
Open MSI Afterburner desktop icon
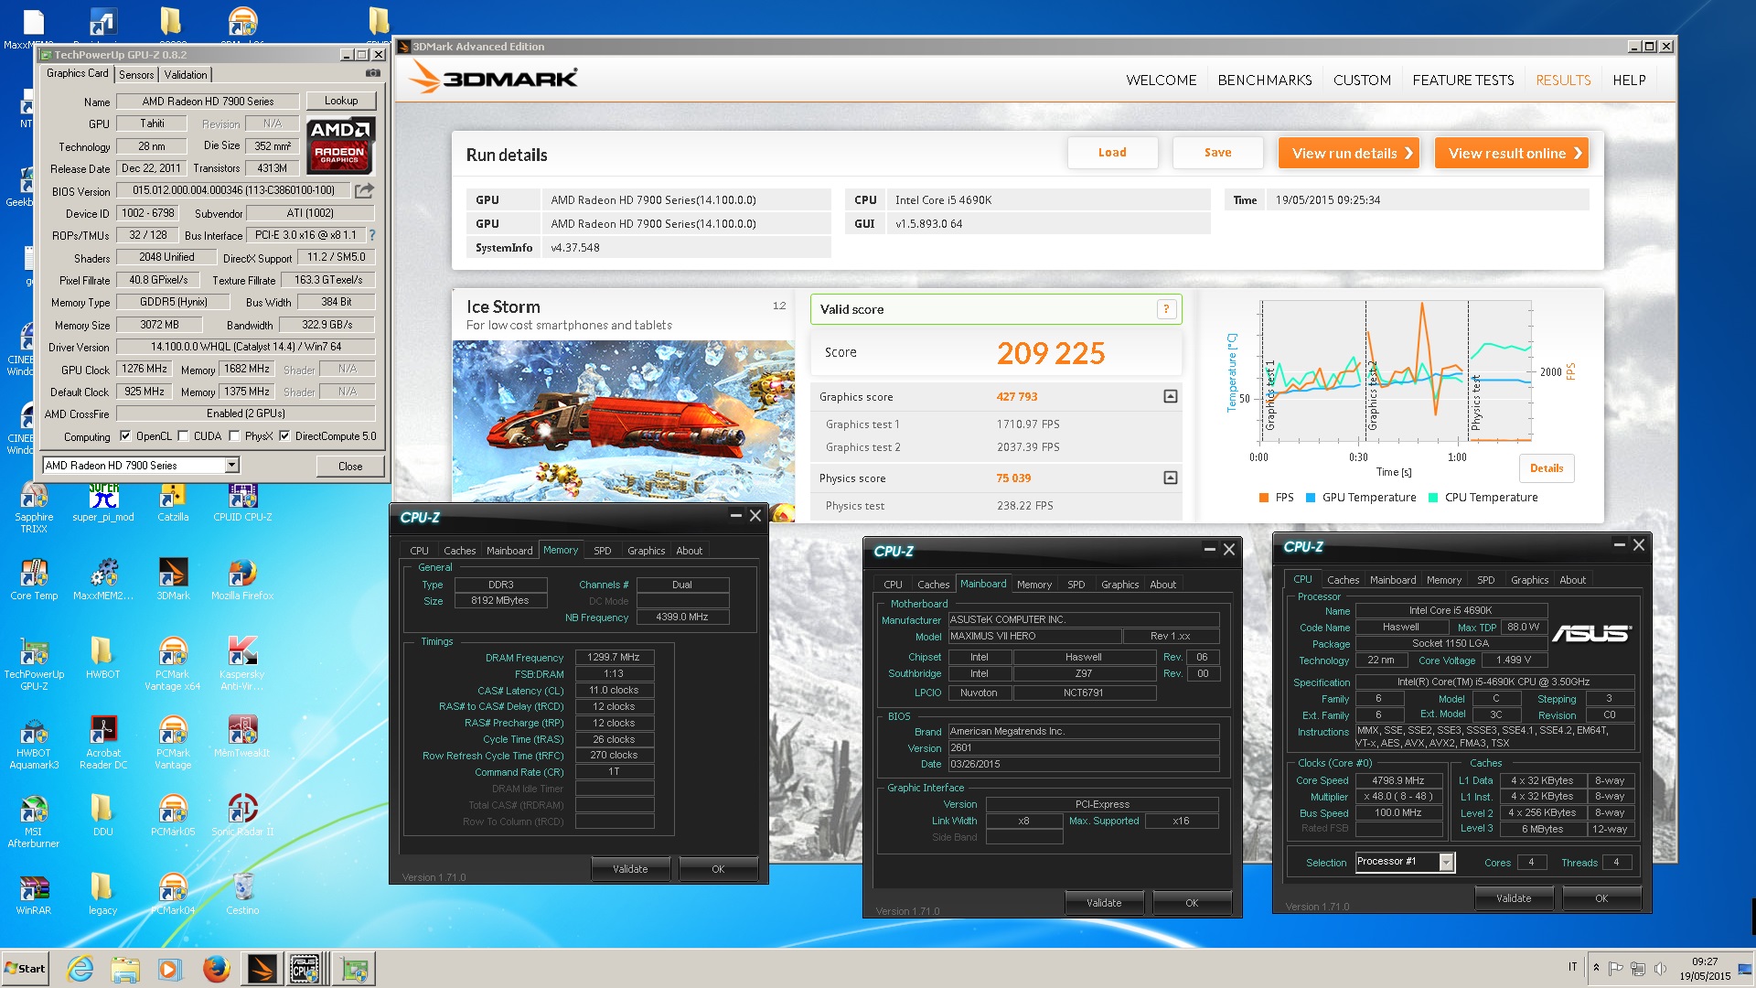click(x=34, y=822)
